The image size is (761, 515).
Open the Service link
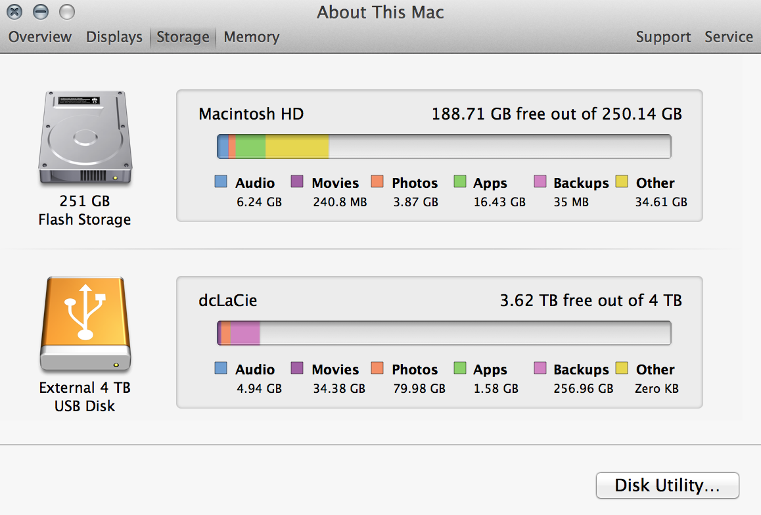click(x=729, y=37)
